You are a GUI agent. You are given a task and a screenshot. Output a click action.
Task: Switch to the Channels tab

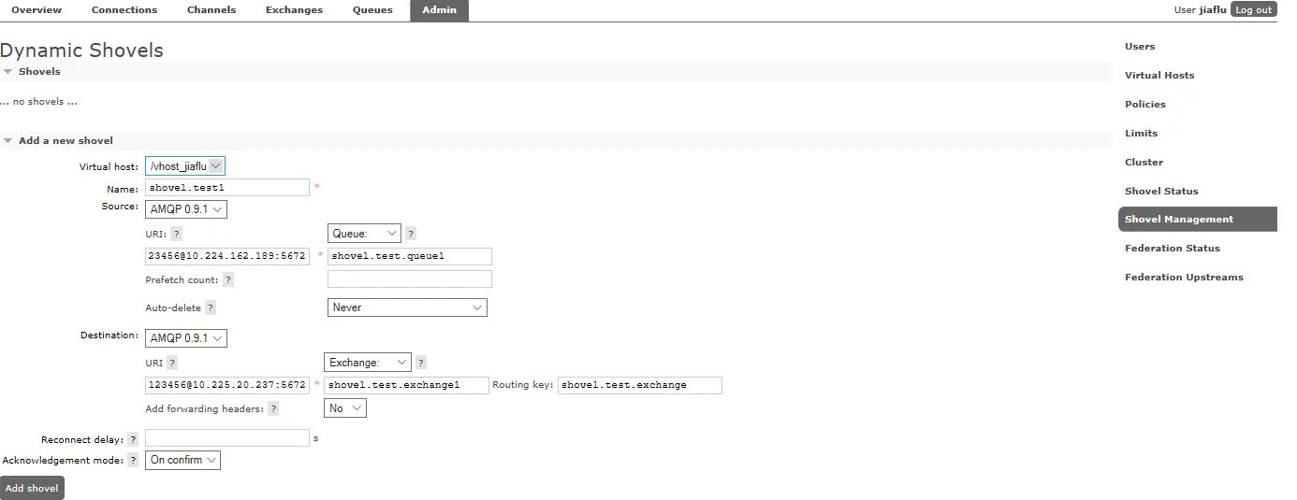click(x=211, y=10)
